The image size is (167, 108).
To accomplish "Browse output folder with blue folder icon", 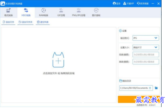I will (x=156, y=88).
